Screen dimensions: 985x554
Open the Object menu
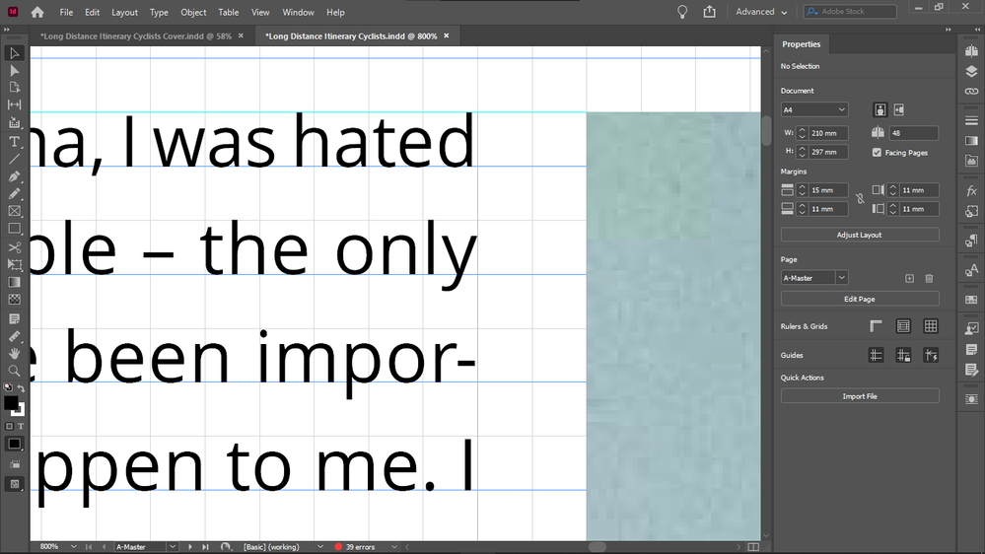point(193,12)
